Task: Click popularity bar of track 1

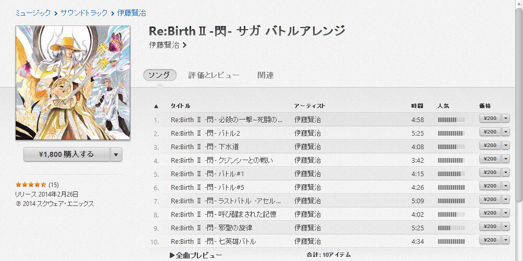Action: pos(451,120)
